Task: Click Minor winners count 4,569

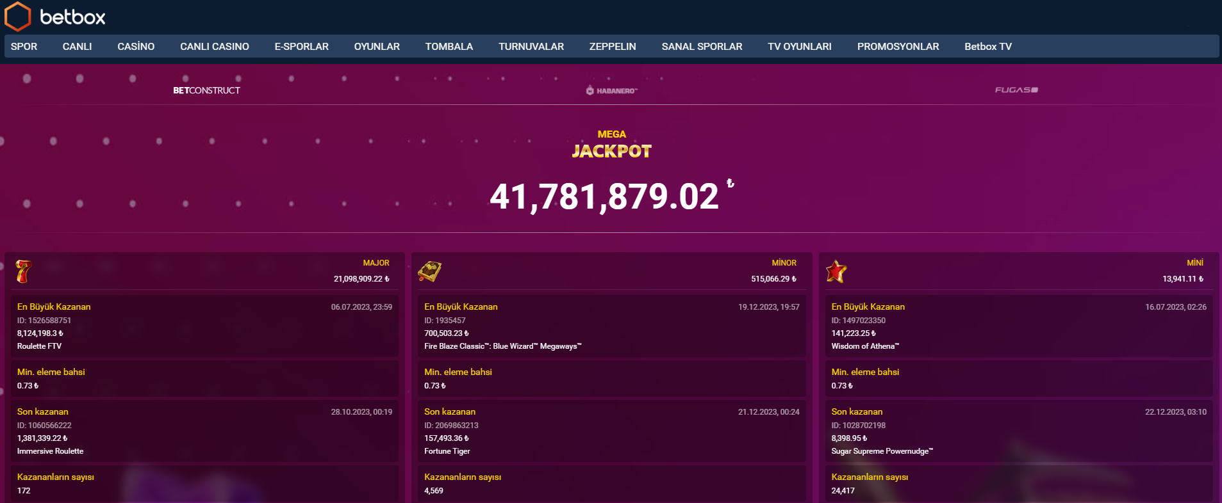Action: click(x=433, y=491)
